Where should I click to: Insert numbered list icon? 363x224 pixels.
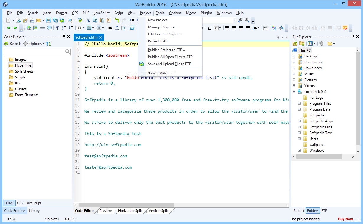click(71, 28)
